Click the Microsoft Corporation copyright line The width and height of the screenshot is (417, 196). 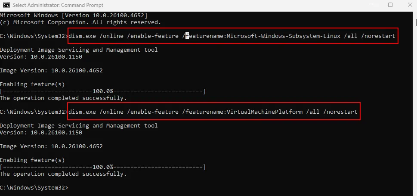click(80, 22)
